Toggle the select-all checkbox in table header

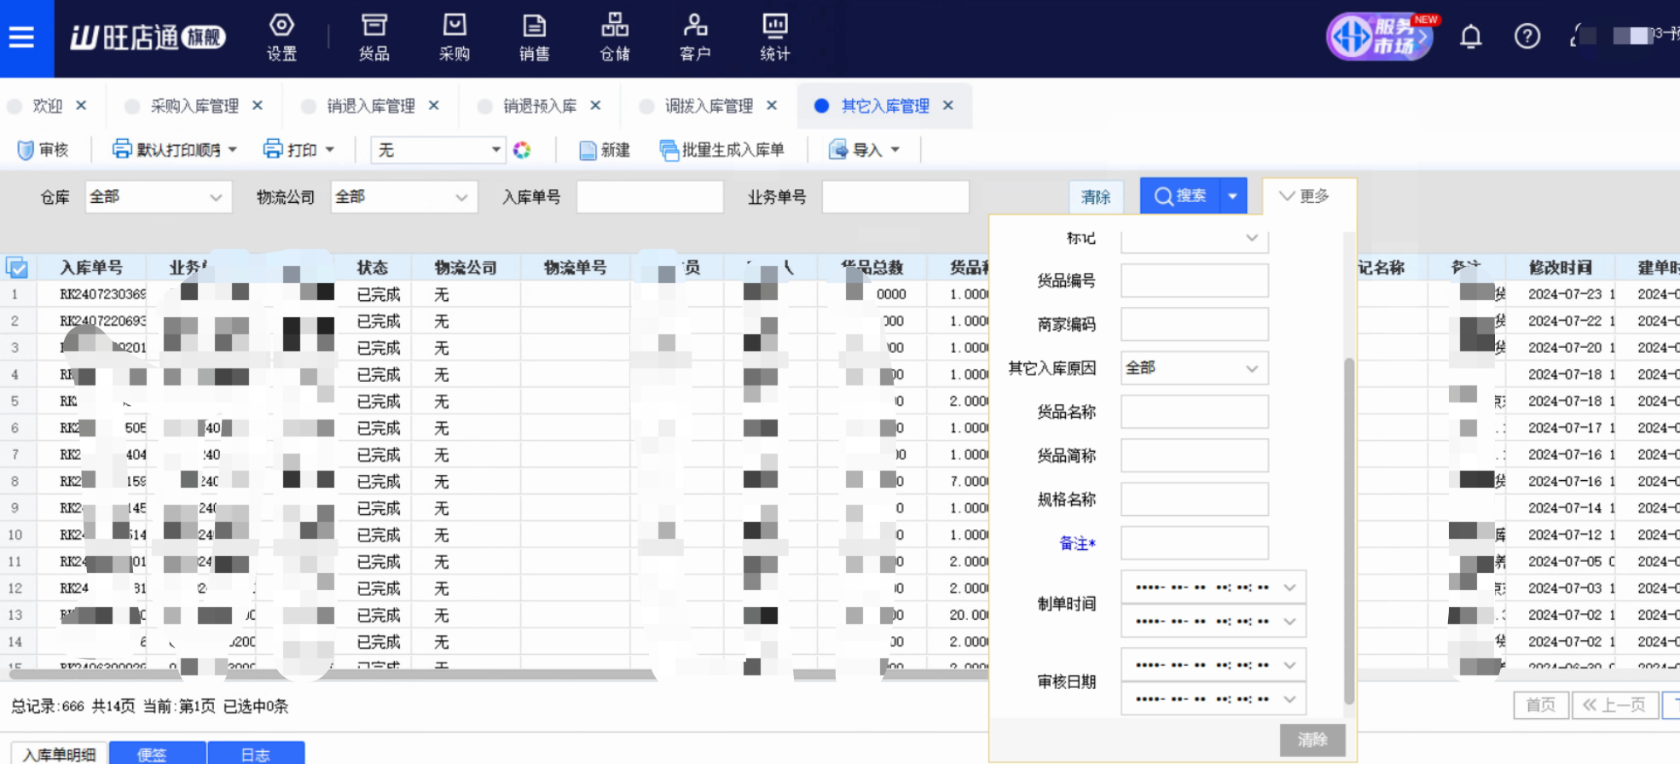pyautogui.click(x=17, y=268)
